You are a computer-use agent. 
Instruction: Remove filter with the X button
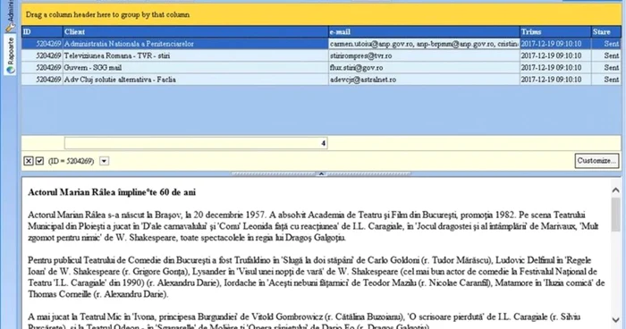29,161
